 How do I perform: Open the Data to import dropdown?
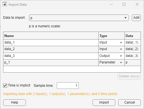pyautogui.click(x=79, y=18)
